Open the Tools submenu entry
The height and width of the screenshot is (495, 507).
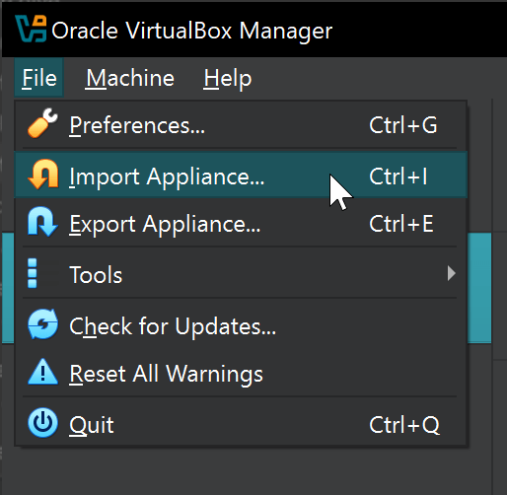click(x=241, y=274)
